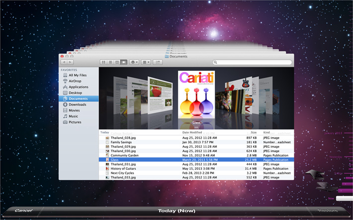This screenshot has width=353, height=220.
Task: Click in the Finder search field
Action: (x=252, y=62)
